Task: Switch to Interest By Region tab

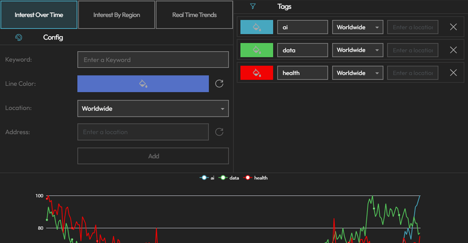Action: coord(116,15)
